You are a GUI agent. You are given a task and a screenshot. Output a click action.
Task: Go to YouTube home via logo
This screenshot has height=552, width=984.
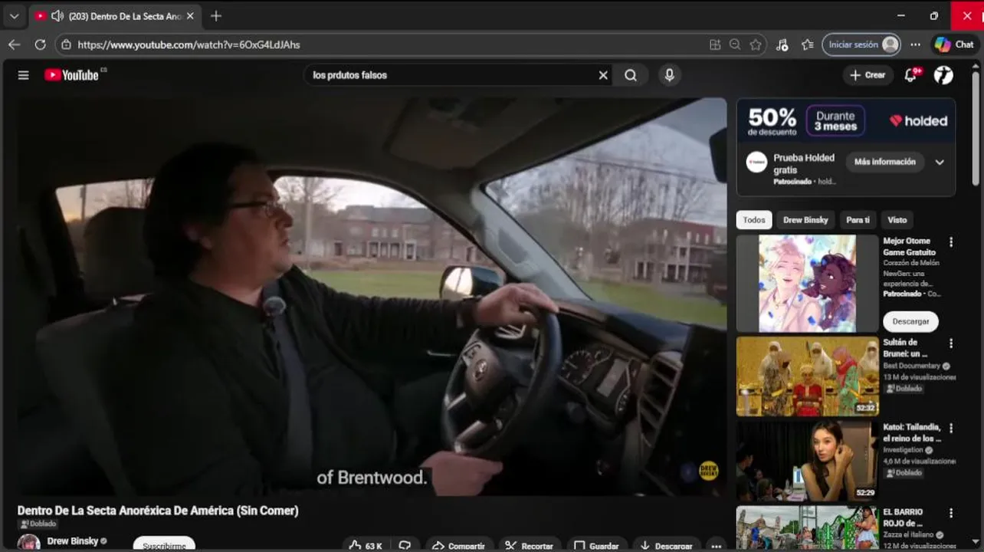[x=72, y=75]
